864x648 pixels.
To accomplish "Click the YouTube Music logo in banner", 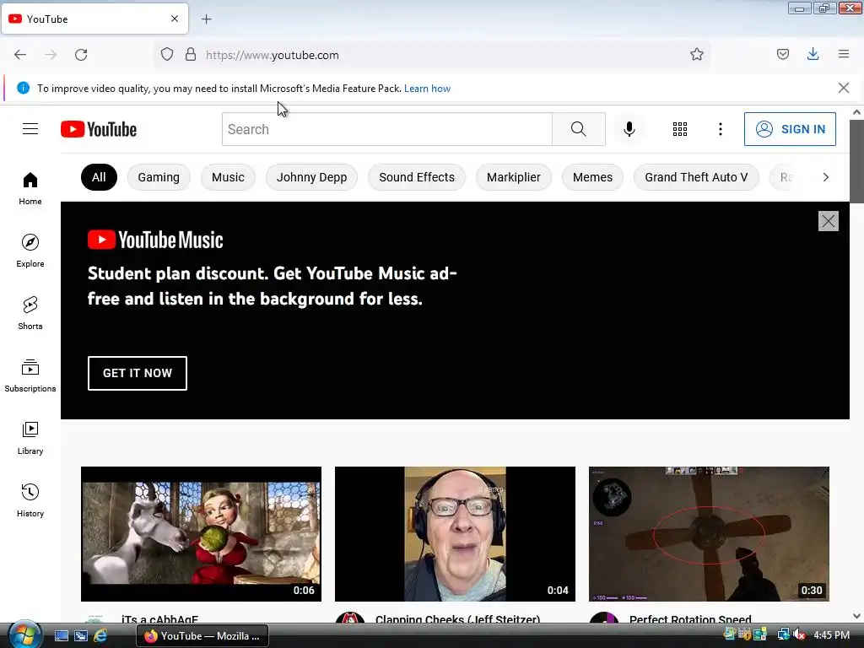I will pos(155,240).
